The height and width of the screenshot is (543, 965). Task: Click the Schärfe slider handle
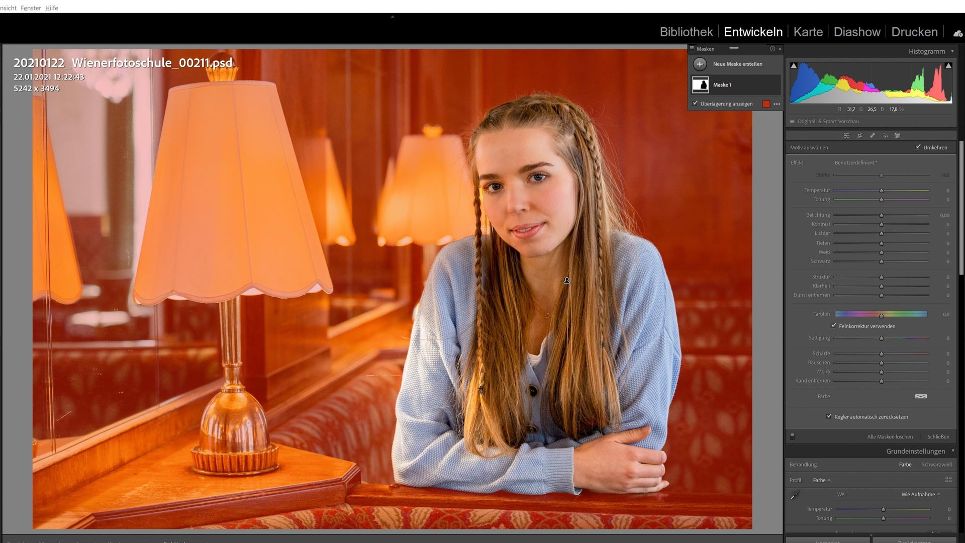point(881,353)
